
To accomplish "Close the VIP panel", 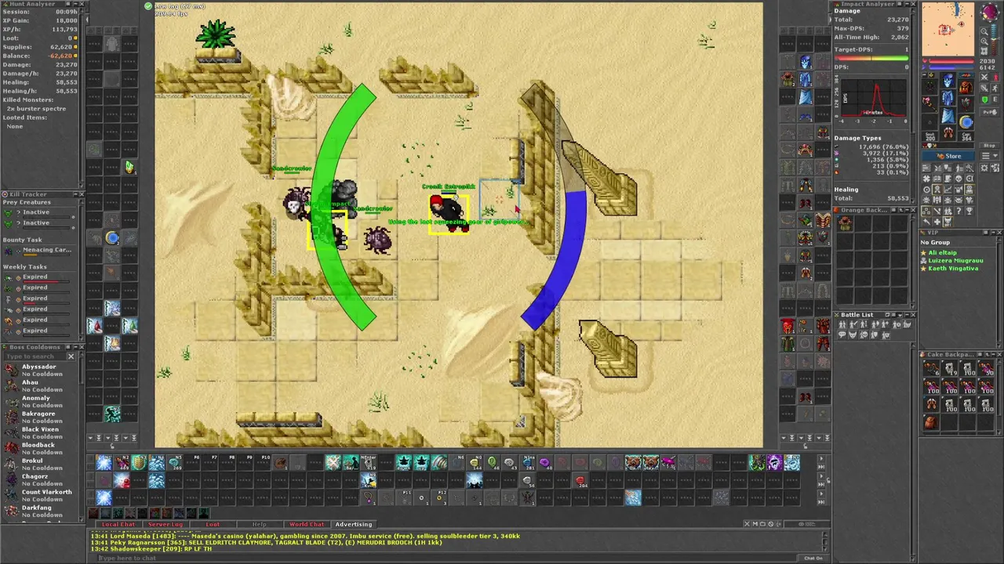I will (998, 233).
